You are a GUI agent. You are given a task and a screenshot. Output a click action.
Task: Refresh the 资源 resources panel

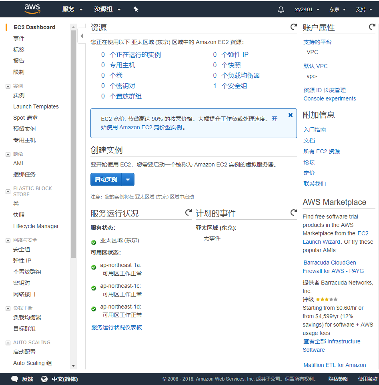point(294,27)
